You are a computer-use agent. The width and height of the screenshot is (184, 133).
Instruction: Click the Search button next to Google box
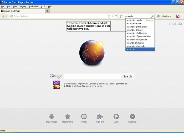(127, 76)
